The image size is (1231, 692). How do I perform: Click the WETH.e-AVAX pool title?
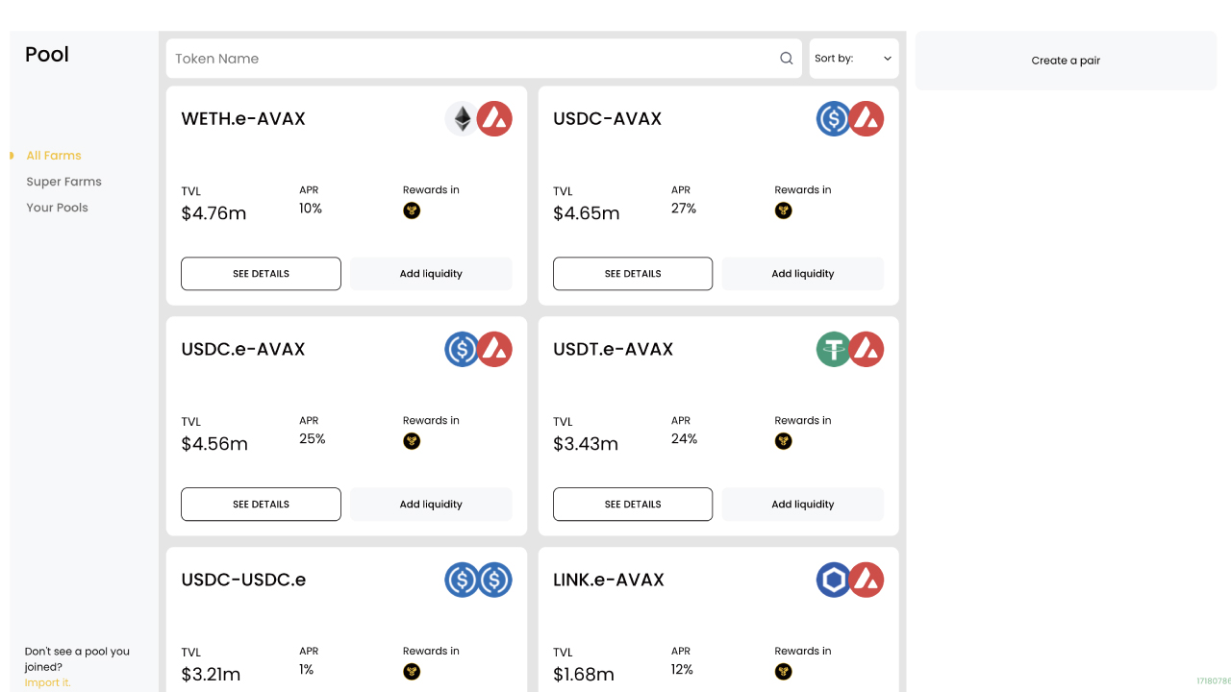coord(243,118)
